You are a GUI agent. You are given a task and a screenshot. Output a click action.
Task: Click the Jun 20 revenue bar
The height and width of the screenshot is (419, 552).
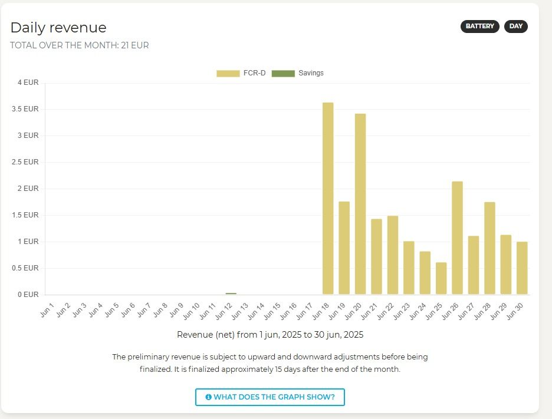point(360,204)
